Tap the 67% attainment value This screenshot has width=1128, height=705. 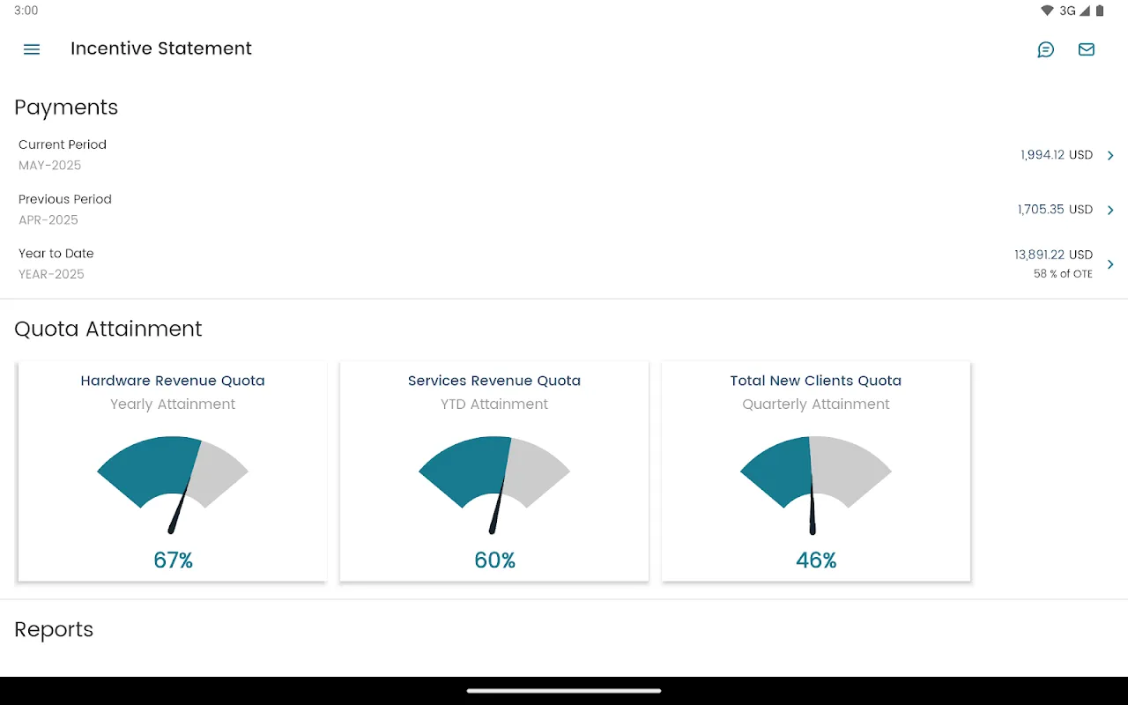point(173,560)
